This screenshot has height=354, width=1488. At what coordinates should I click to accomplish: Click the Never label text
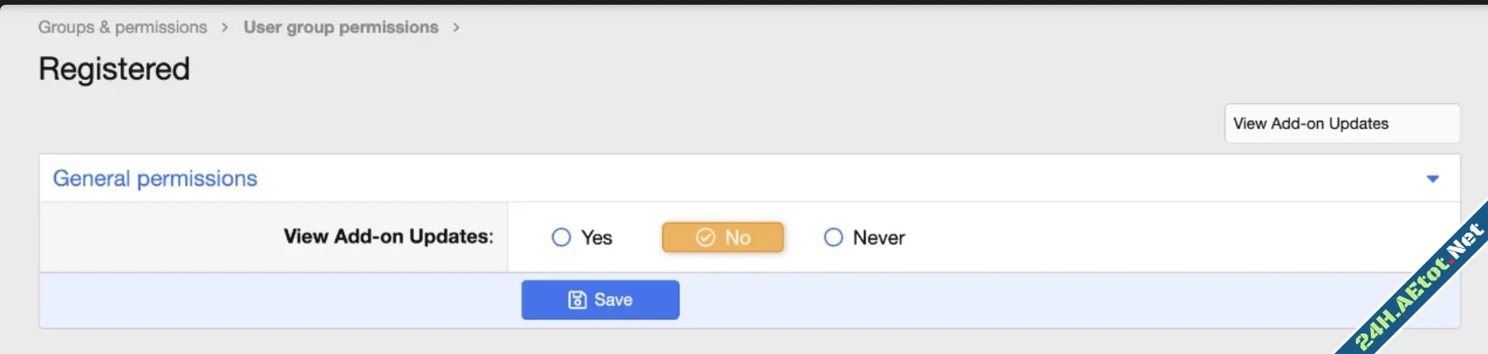(879, 238)
